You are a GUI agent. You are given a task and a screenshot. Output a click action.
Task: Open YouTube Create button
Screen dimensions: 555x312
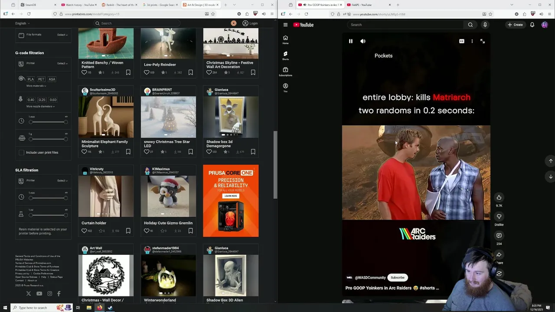[x=515, y=25]
